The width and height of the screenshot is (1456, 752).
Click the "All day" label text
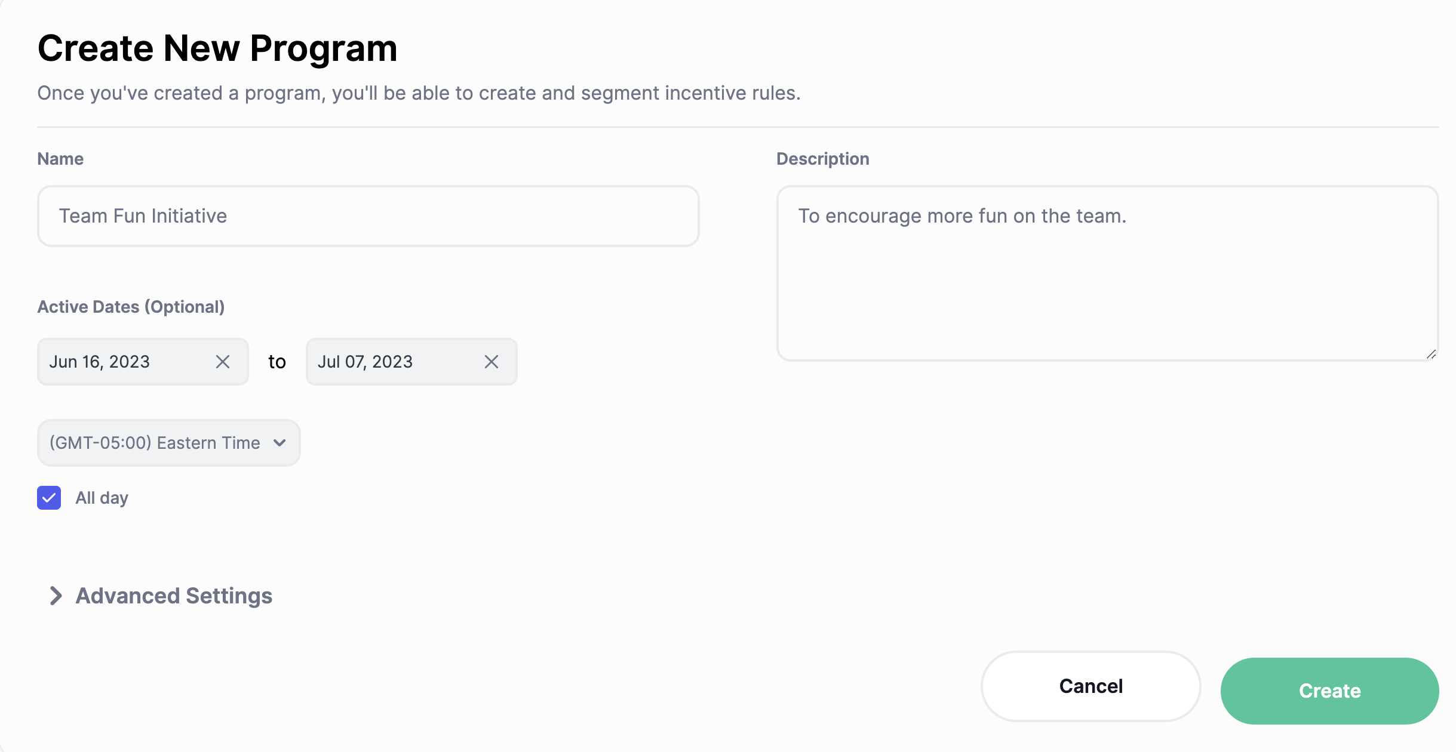[x=102, y=498]
